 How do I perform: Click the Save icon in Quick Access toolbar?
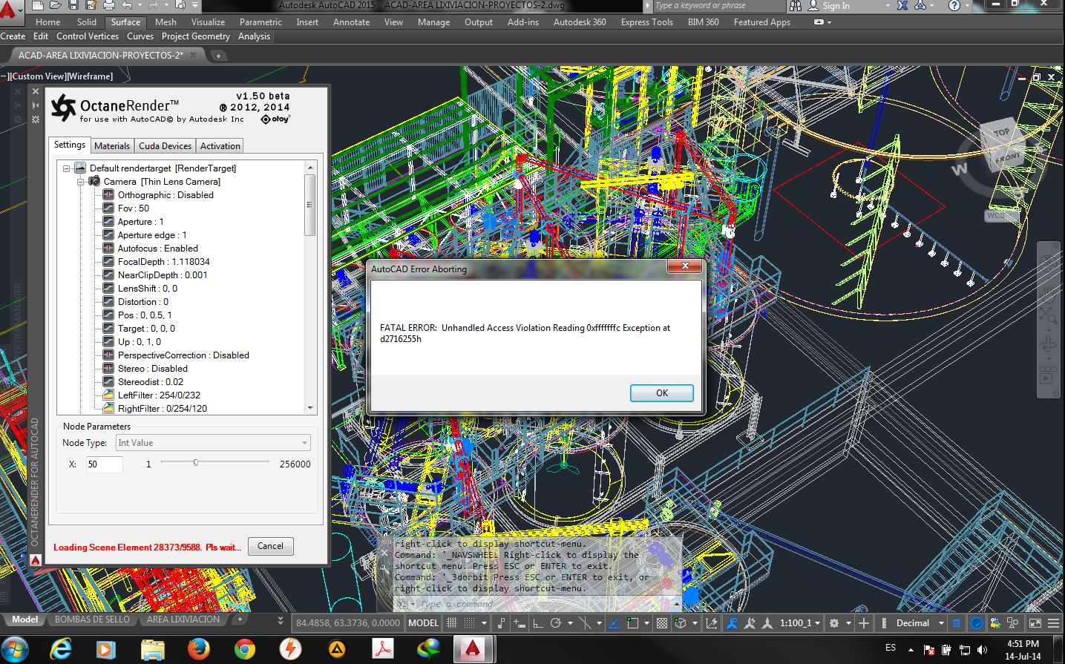click(x=73, y=5)
